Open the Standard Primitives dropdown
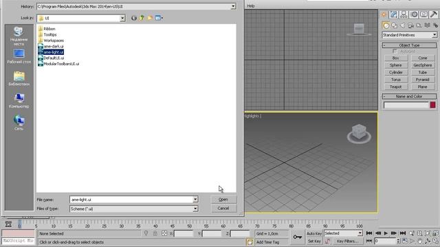This screenshot has width=440, height=247. point(410,35)
